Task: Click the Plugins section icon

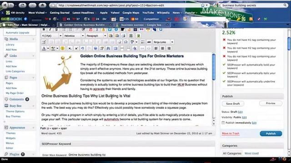Action: pos(6,154)
